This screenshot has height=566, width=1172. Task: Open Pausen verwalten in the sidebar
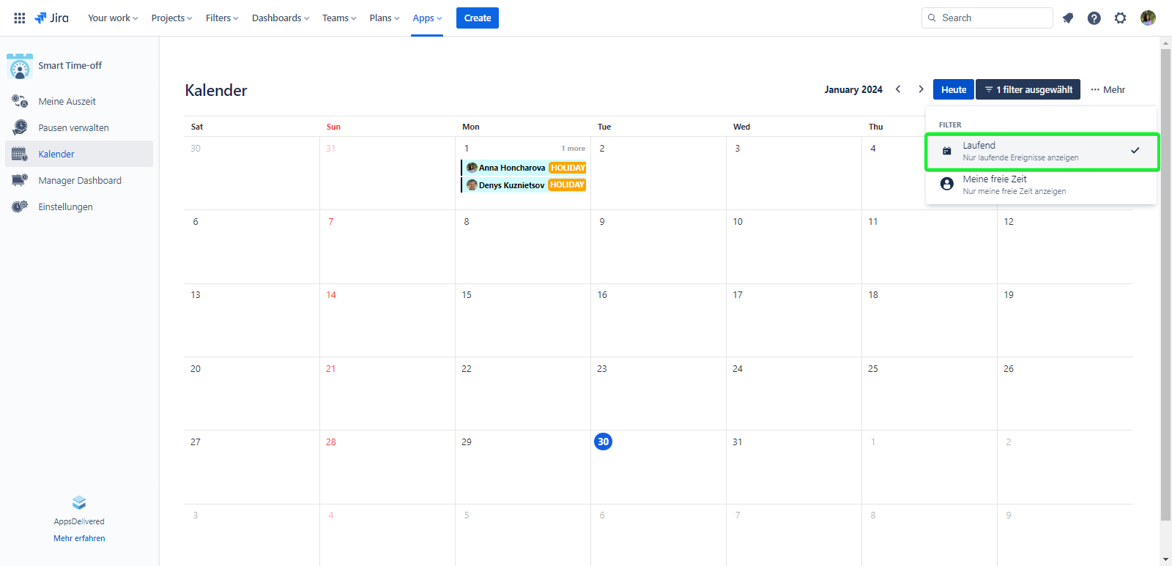[x=73, y=128]
